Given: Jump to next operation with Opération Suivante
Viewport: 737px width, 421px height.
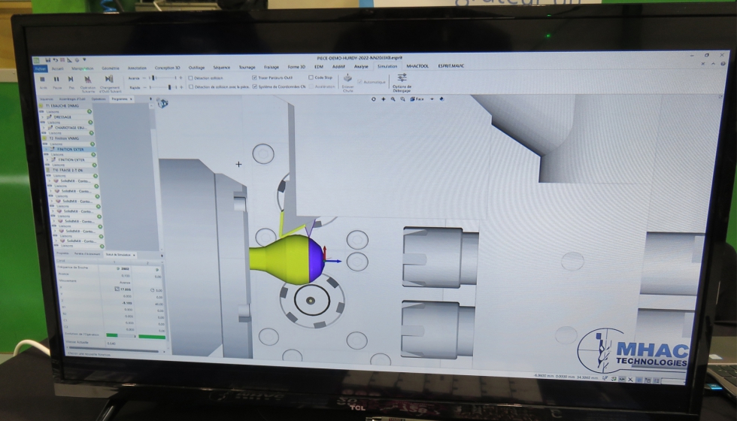Looking at the screenshot, I should 88,80.
